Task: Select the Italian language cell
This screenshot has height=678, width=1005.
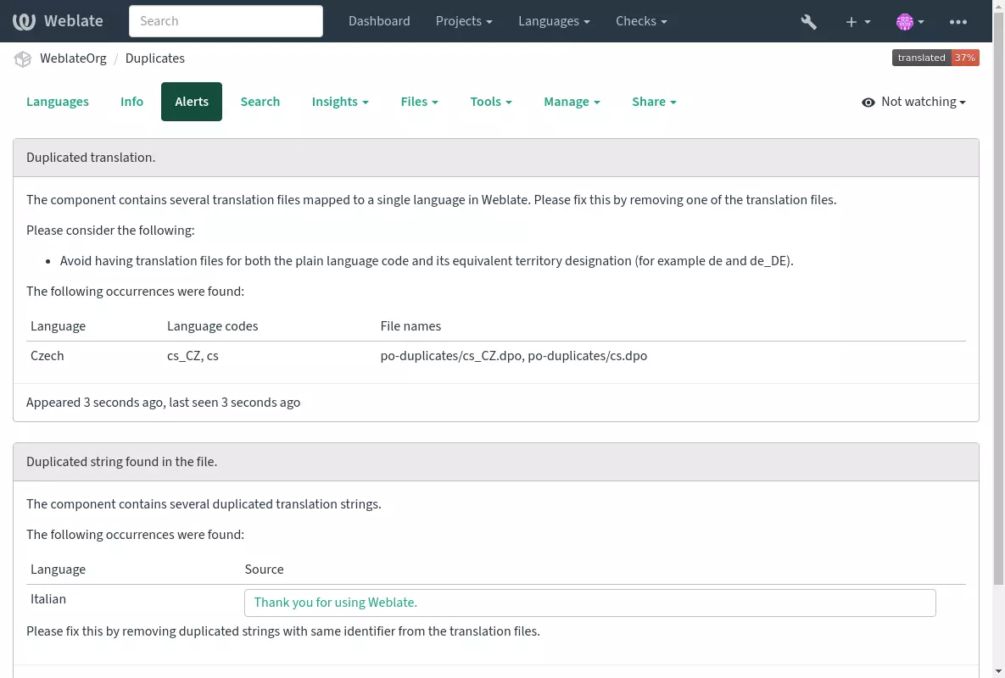Action: [48, 599]
